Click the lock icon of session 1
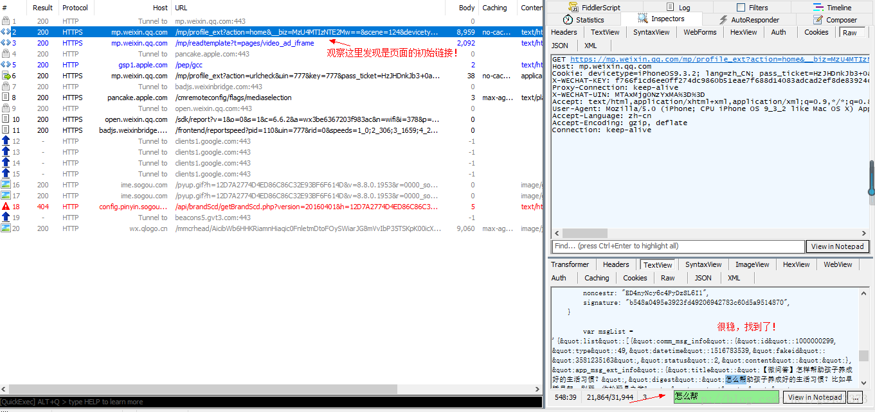Screen dimensions: 875x412 click(x=6, y=21)
